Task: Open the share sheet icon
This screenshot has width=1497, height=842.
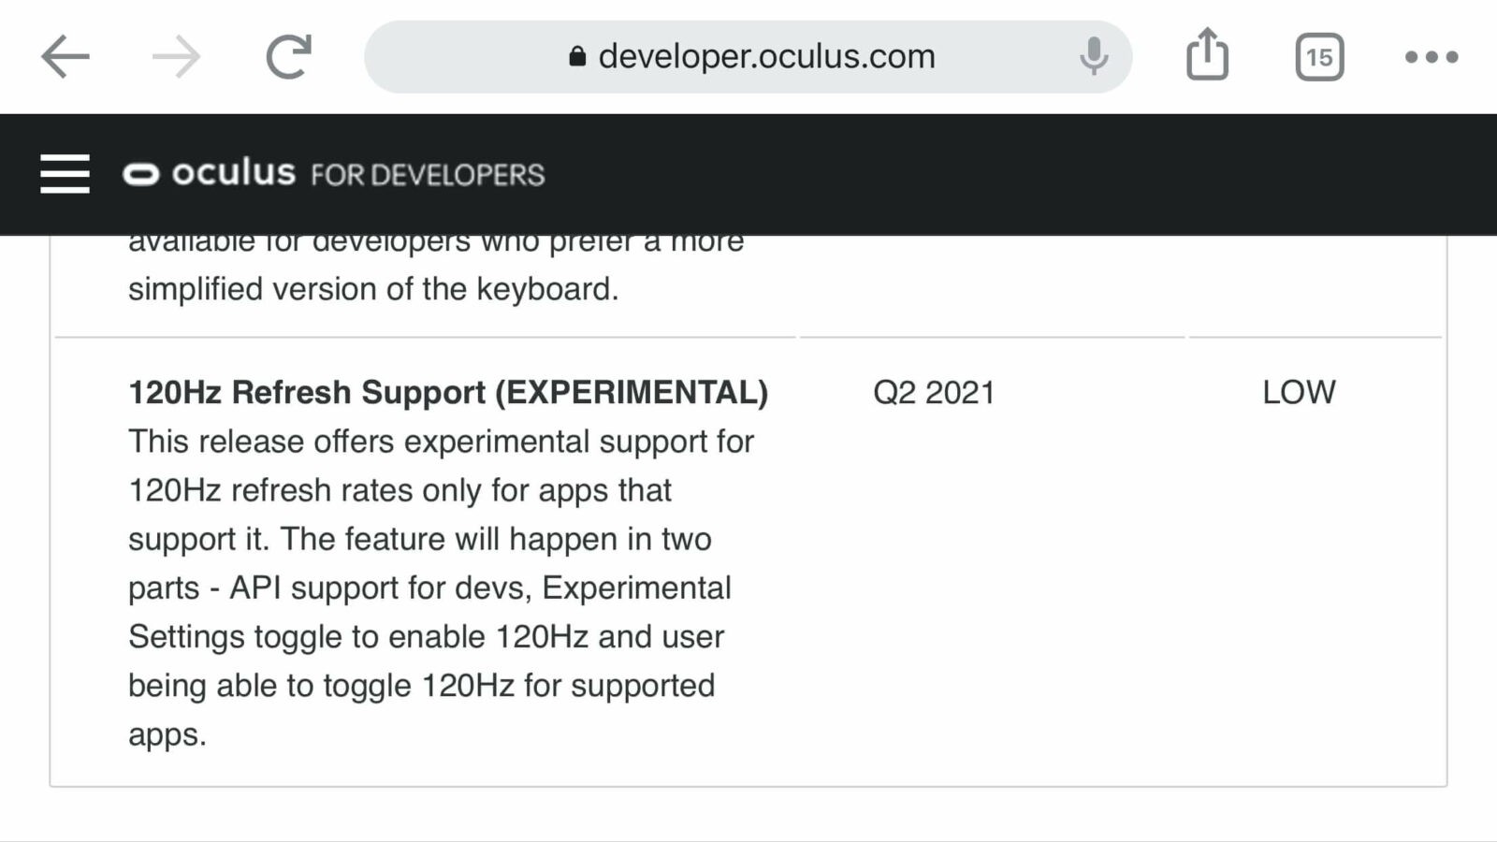Action: (x=1207, y=55)
